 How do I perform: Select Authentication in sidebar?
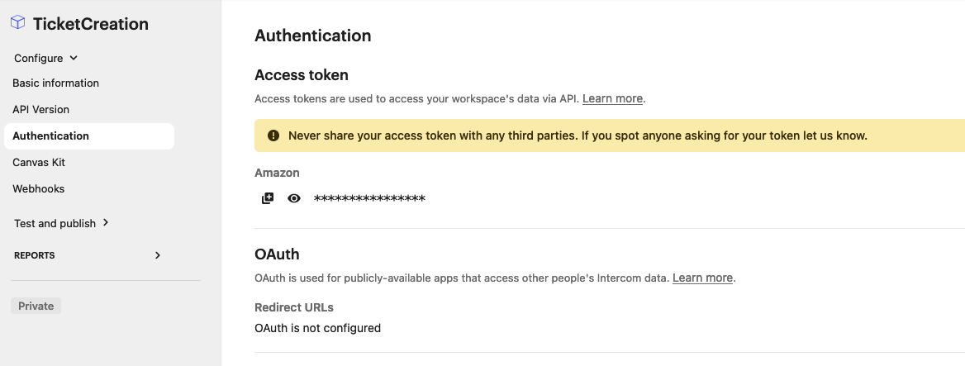pos(89,136)
